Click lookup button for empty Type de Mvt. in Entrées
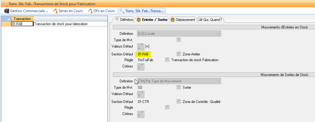 click(179, 39)
